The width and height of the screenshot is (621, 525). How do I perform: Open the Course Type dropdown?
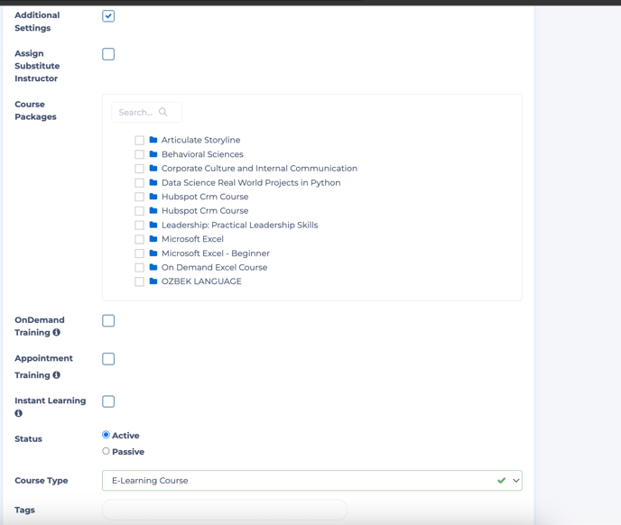[x=311, y=481]
